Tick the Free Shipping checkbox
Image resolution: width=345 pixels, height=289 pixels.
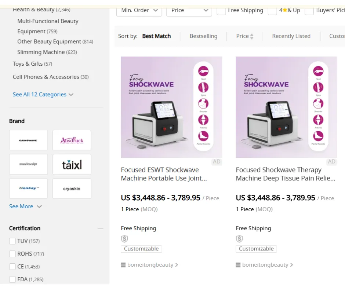221,11
